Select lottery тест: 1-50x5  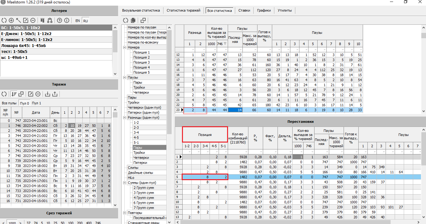pyautogui.click(x=56, y=52)
